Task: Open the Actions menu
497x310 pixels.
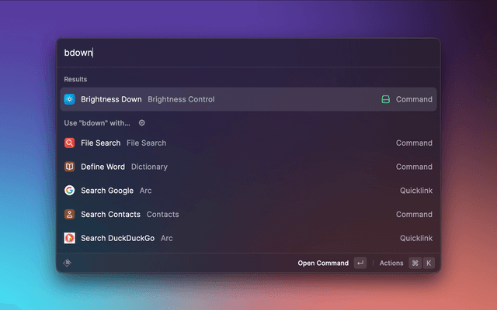Action: [x=391, y=263]
